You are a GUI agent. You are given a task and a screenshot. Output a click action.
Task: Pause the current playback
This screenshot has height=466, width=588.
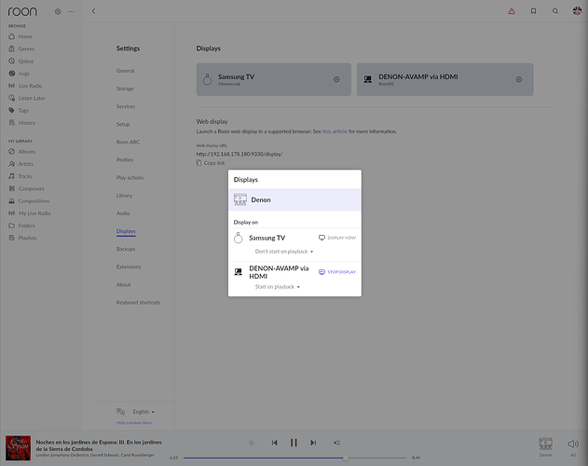pyautogui.click(x=294, y=443)
